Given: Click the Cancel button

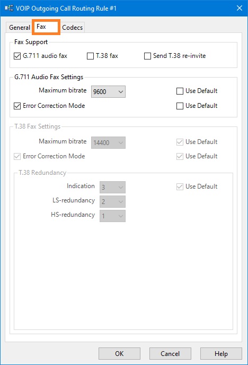Looking at the screenshot, I should click(170, 354).
